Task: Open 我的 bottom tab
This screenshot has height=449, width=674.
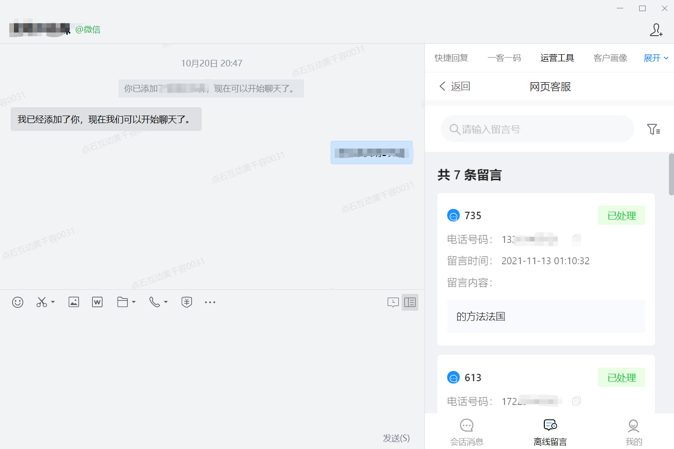Action: pyautogui.click(x=634, y=432)
